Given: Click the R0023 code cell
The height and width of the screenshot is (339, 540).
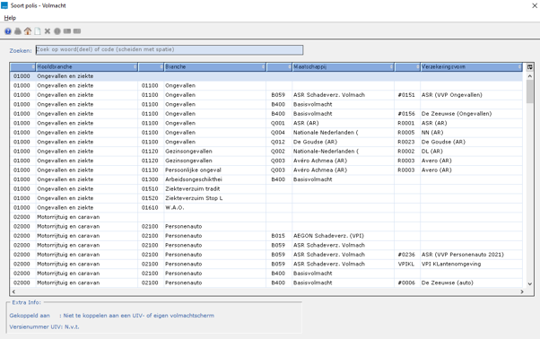Looking at the screenshot, I should point(407,142).
